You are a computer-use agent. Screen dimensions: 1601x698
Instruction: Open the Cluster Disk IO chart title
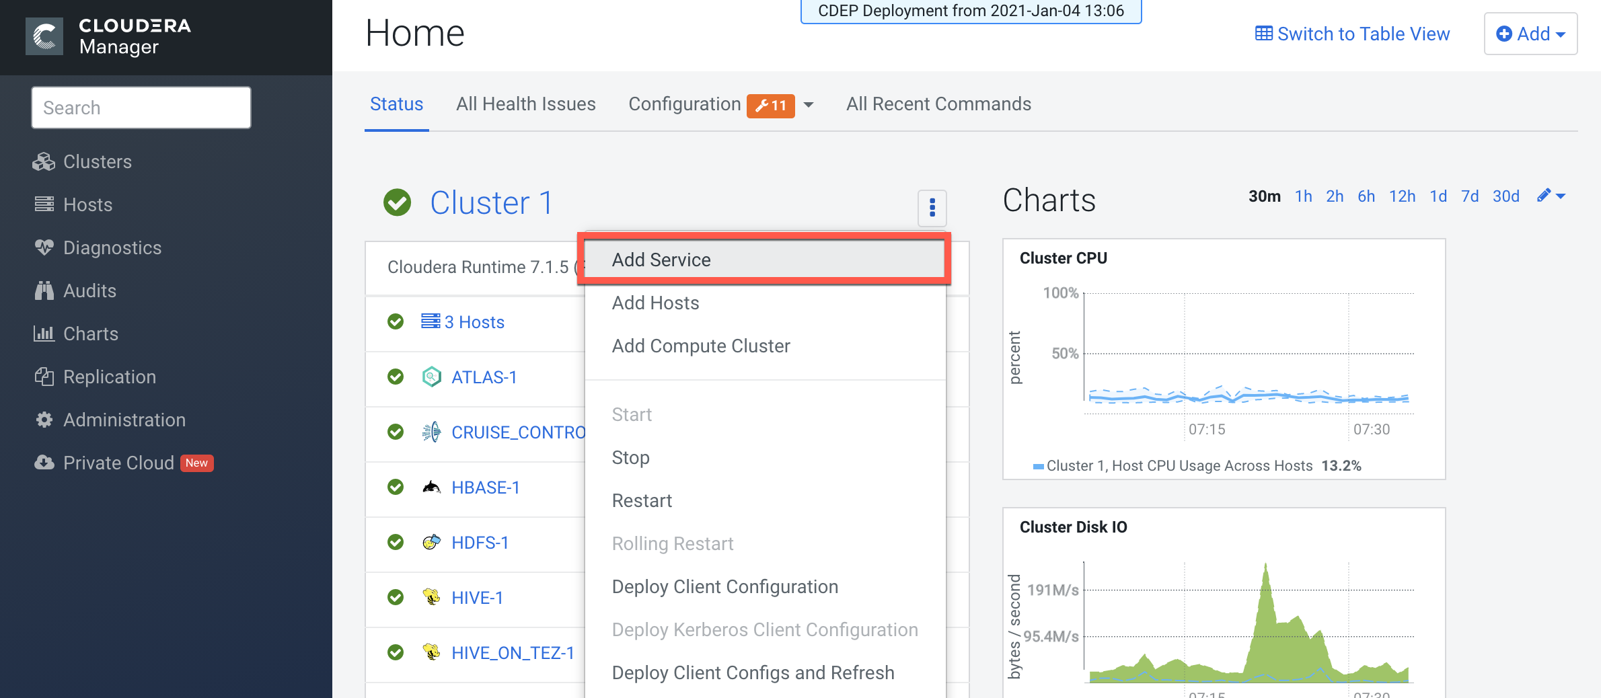[x=1074, y=527]
